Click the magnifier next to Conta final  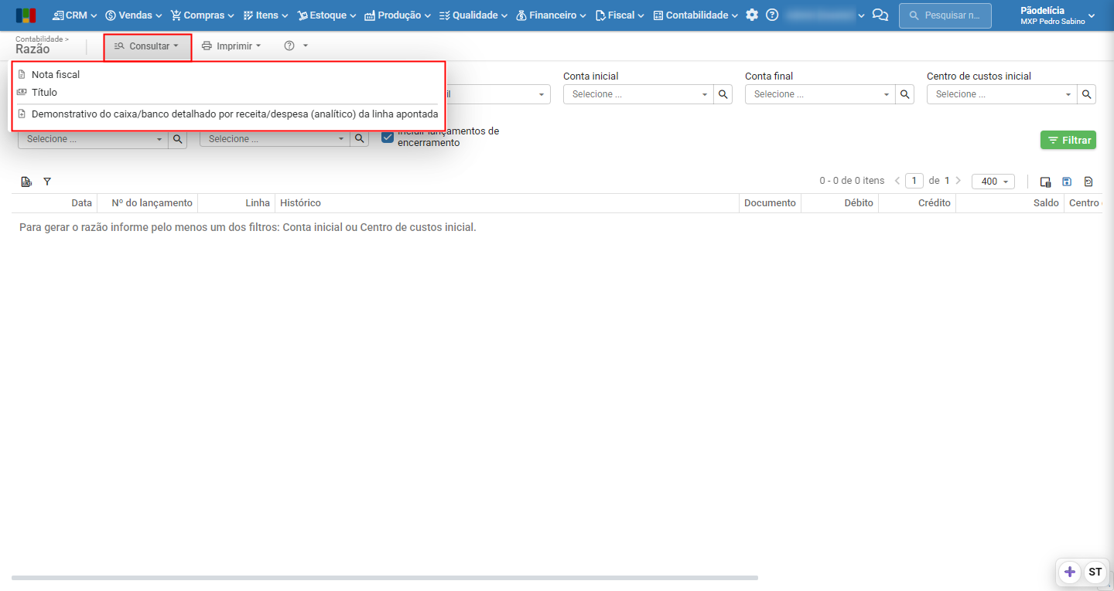(905, 94)
